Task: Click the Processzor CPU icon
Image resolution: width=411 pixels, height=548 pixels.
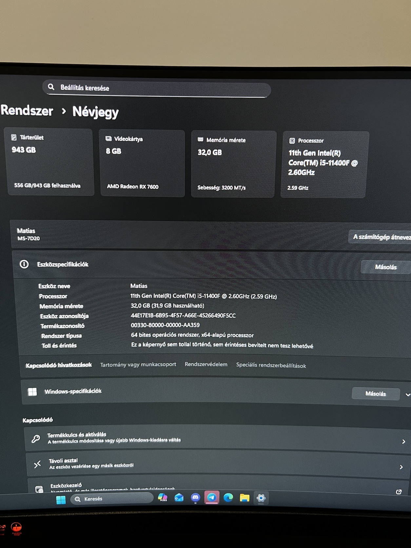Action: 292,141
